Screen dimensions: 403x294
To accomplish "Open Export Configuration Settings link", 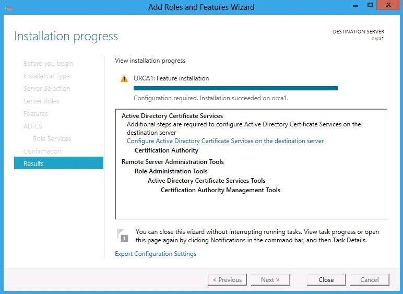I will [156, 254].
